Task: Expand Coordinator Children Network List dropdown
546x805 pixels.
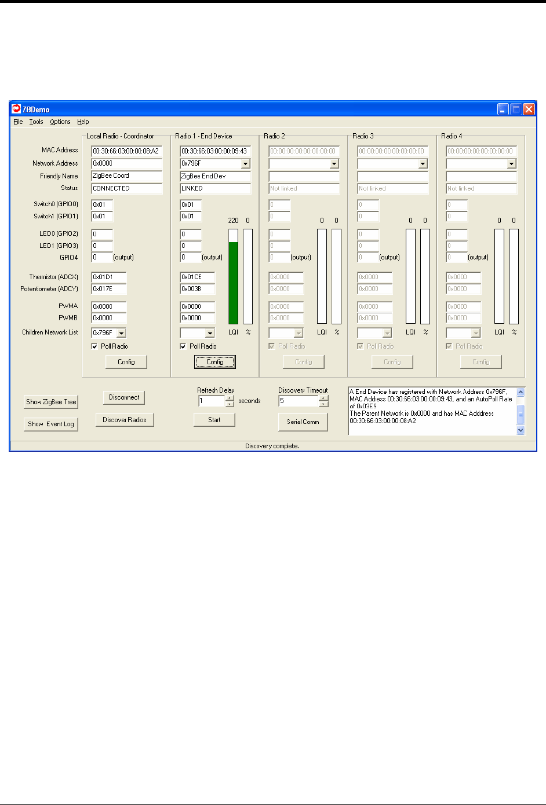Action: [x=121, y=333]
